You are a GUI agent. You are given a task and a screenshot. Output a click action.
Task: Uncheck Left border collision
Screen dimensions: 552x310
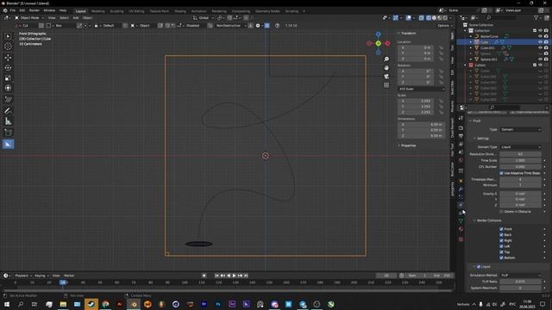click(501, 246)
